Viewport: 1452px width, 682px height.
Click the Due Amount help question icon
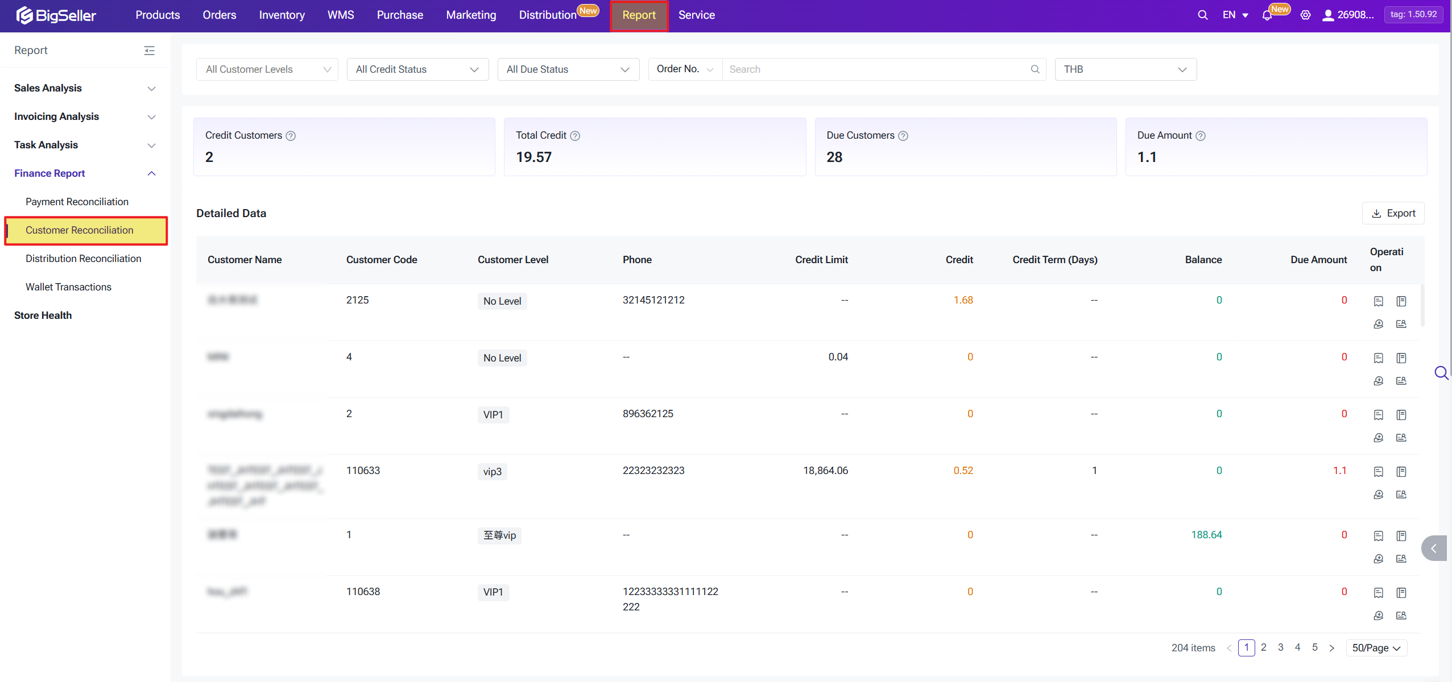1201,136
